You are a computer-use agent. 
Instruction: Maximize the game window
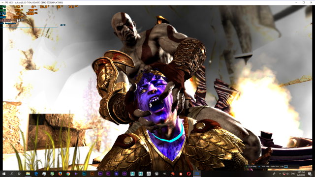tap(304, 2)
